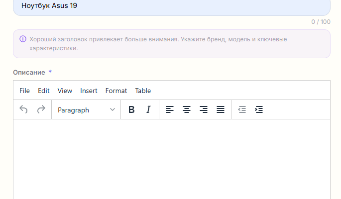Increase indent of paragraph
Viewport: 341px width, 199px height.
tap(259, 109)
